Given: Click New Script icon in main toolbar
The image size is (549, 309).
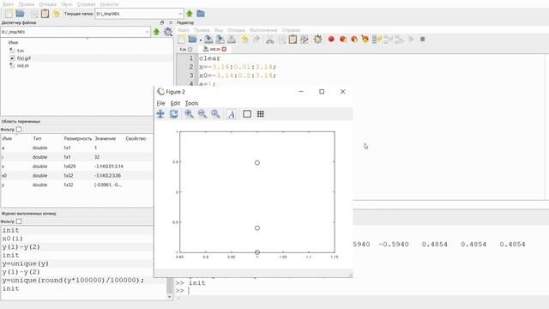Looking at the screenshot, I should pos(9,14).
